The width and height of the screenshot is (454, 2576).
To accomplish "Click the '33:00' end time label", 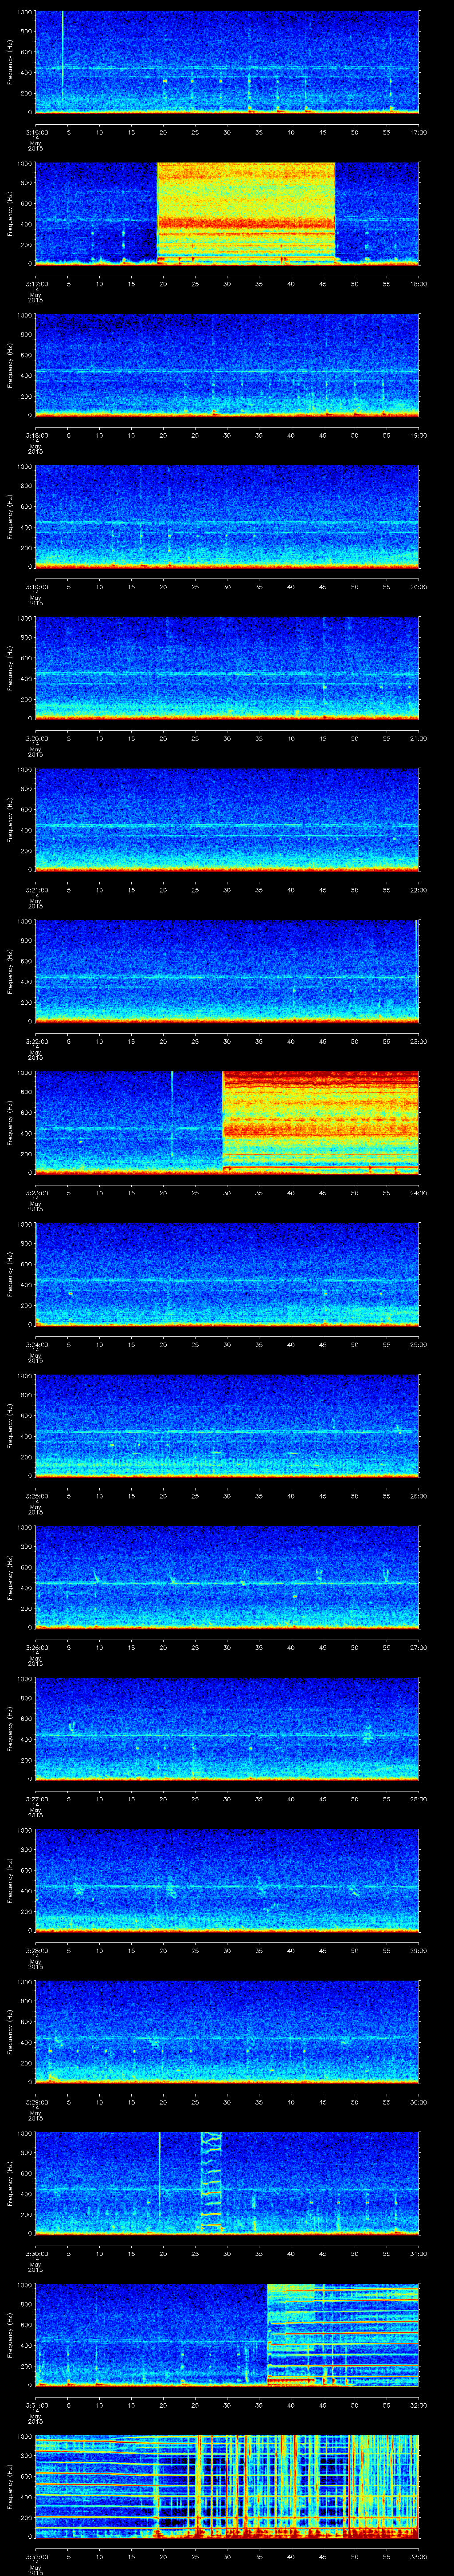I will click(418, 2556).
